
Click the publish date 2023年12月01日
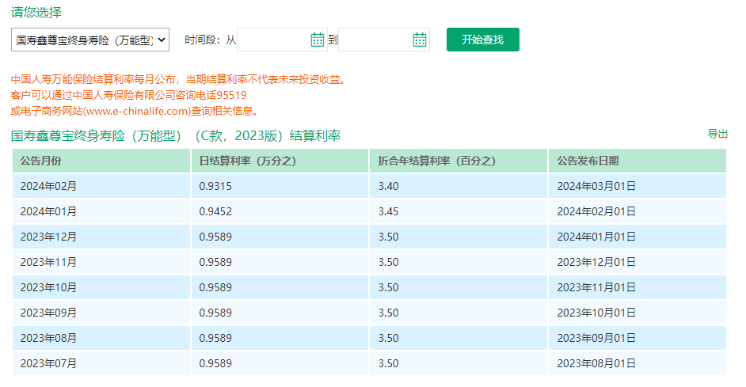click(596, 262)
